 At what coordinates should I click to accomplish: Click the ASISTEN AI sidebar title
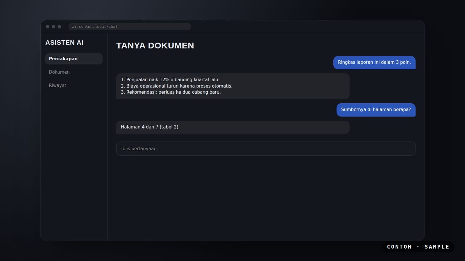(x=64, y=43)
